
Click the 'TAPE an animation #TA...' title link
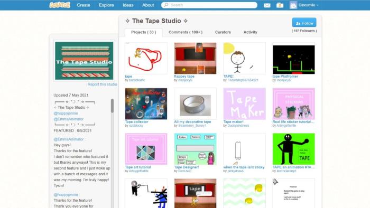(x=293, y=167)
